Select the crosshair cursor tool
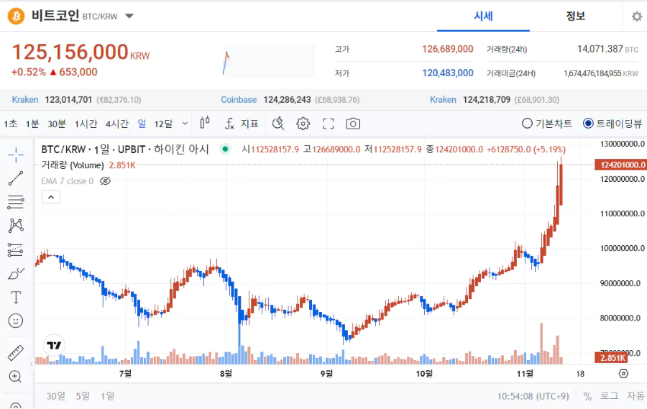Screen dimensions: 647x409 pos(16,155)
